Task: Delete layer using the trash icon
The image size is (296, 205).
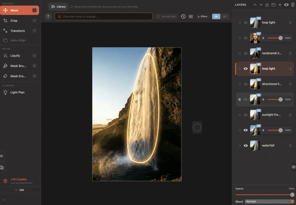Action: 293,5
